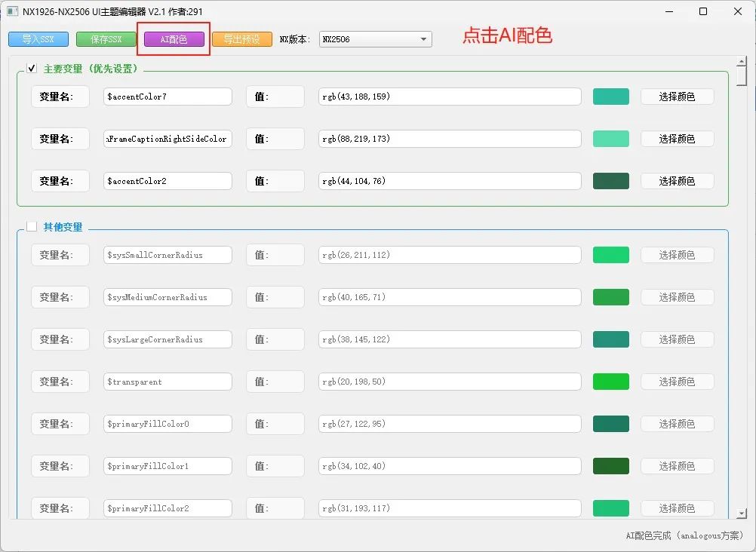756x552 pixels.
Task: Minimize the theme editor window
Action: [x=668, y=11]
